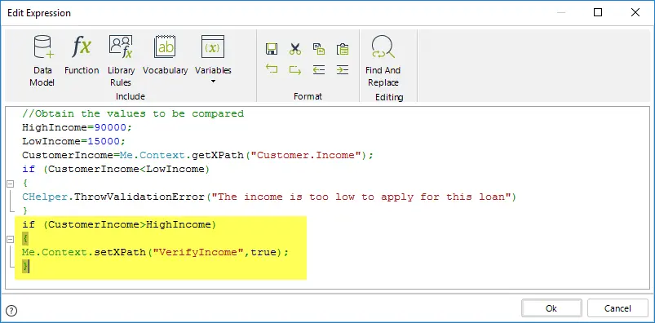This screenshot has width=655, height=323.
Task: Decrease indent with outdent icon
Action: [x=319, y=69]
